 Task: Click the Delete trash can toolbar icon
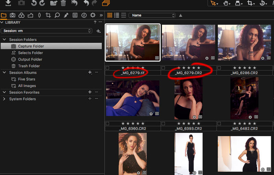(x=63, y=3)
